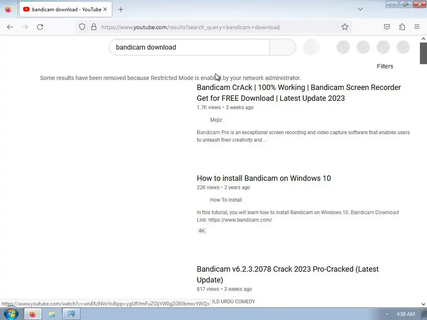
Task: Click the third taskbar program icon
Action: (x=71, y=314)
